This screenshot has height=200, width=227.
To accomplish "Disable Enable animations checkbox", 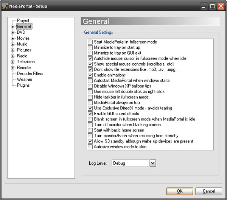I will point(90,75).
